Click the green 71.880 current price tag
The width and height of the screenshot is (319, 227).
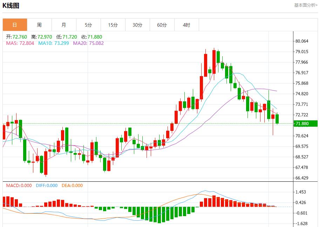click(306, 123)
